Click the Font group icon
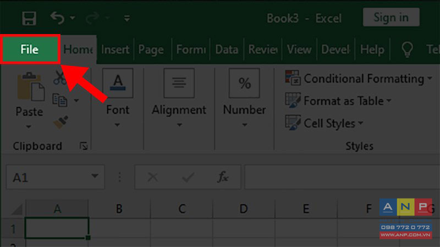Screen dimensions: 440x247 tap(118, 83)
